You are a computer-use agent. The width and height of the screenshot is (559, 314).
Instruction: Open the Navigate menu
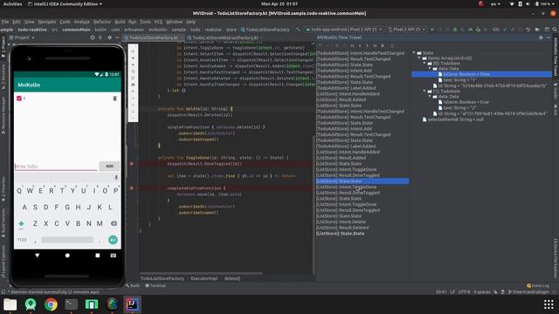pyautogui.click(x=46, y=22)
